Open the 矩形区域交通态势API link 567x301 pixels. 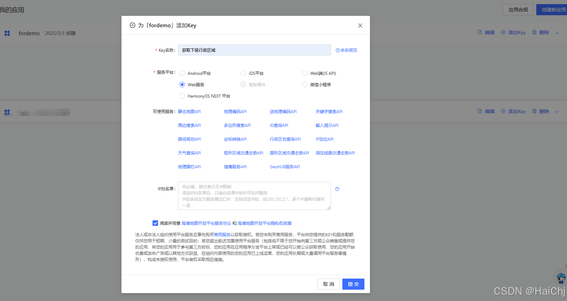[x=244, y=153]
